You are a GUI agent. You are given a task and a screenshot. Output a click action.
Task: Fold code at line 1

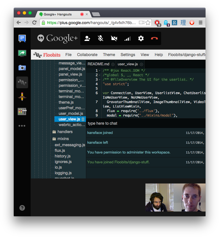click(x=99, y=71)
